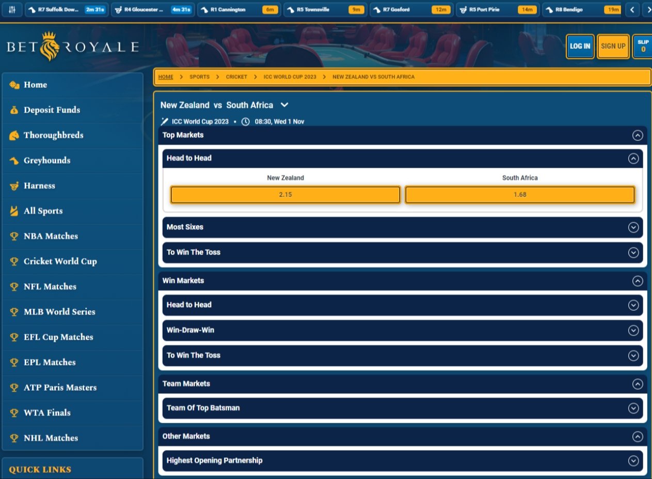Viewport: 652px width, 479px height.
Task: Open R7 Gosford race in ticker
Action: coord(412,10)
